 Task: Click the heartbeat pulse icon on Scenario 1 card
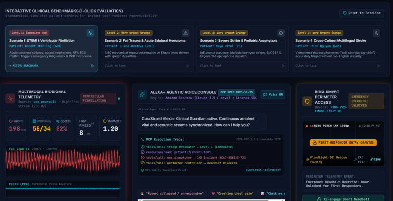90,33
